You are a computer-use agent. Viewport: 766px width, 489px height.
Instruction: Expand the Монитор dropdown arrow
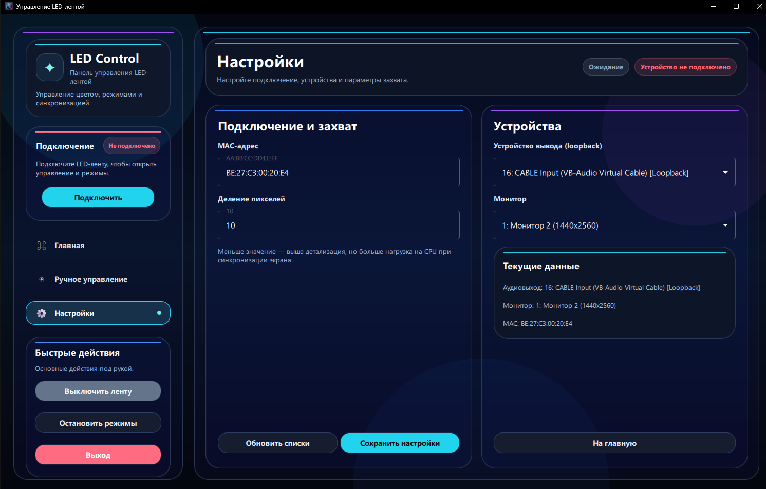(x=725, y=225)
